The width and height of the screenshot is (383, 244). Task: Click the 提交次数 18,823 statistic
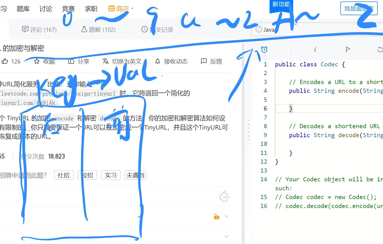pos(42,157)
